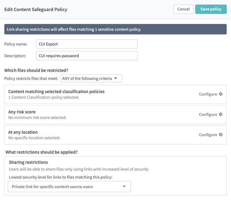This screenshot has height=201, width=231.
Task: Click into the Description field
Action: [87, 56]
